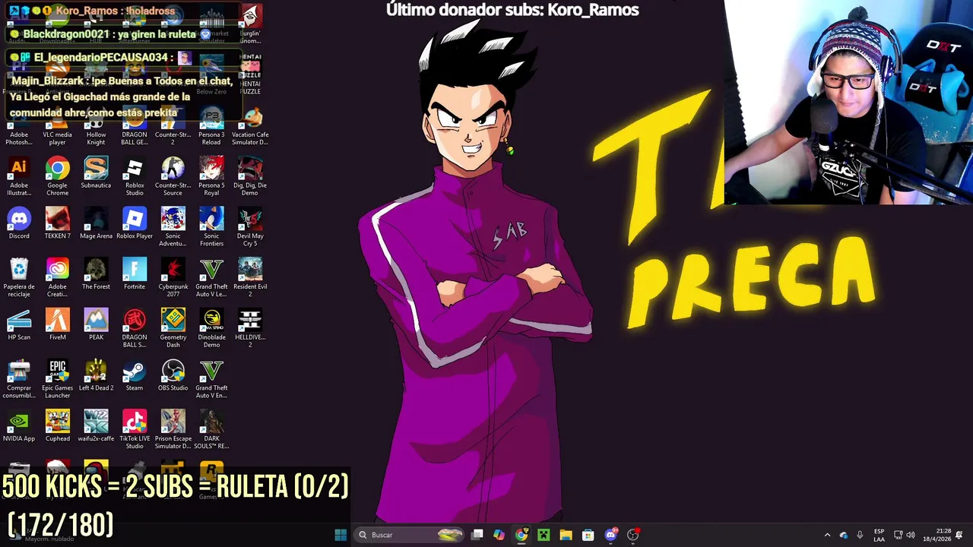Select the Sonic Frontiers shortcut
The width and height of the screenshot is (973, 547).
coord(211,226)
